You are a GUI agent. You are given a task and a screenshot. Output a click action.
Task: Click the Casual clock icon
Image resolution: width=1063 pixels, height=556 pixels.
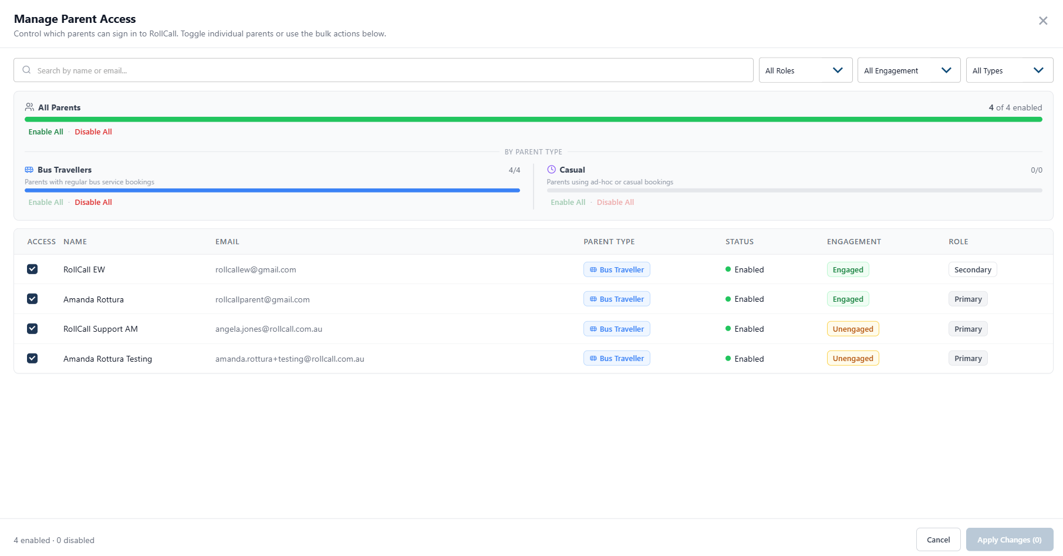tap(551, 170)
